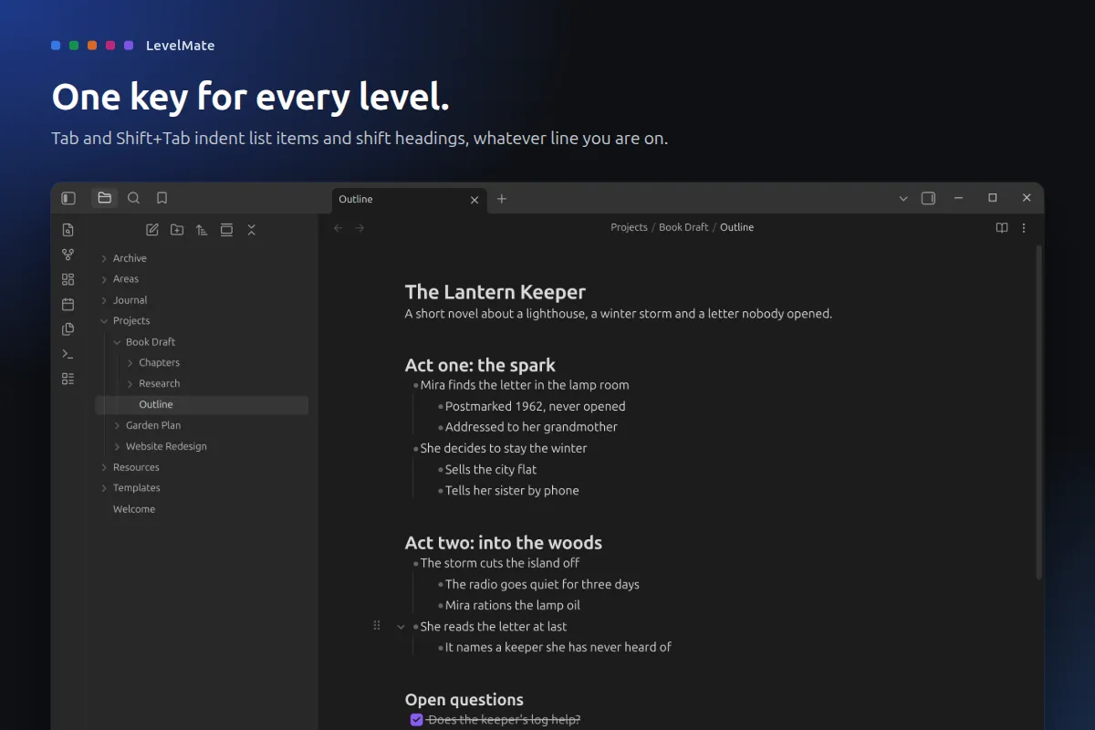Go to Book Draft in the breadcrumb
Viewport: 1095px width, 730px height.
point(683,227)
